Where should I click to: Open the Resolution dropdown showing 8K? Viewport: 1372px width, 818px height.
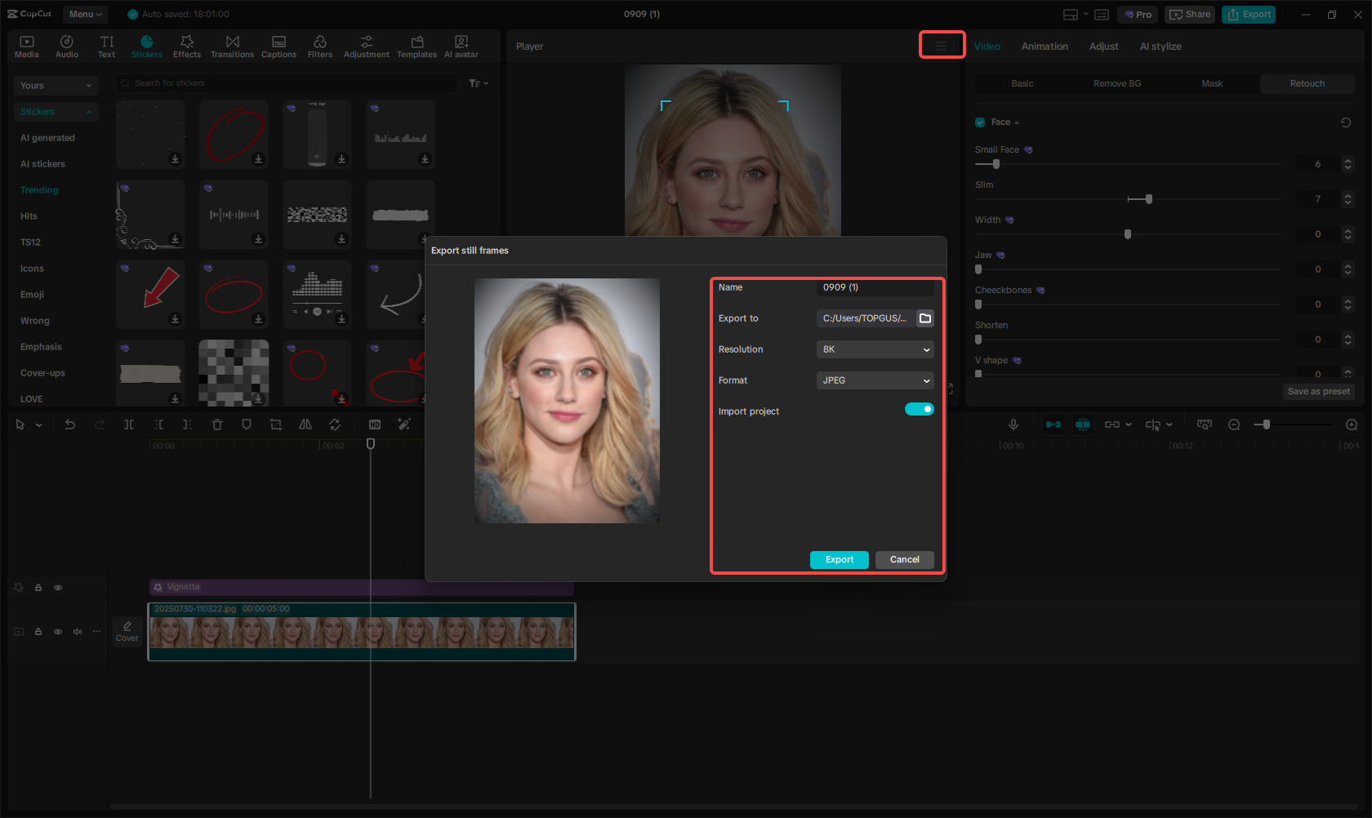(x=875, y=349)
